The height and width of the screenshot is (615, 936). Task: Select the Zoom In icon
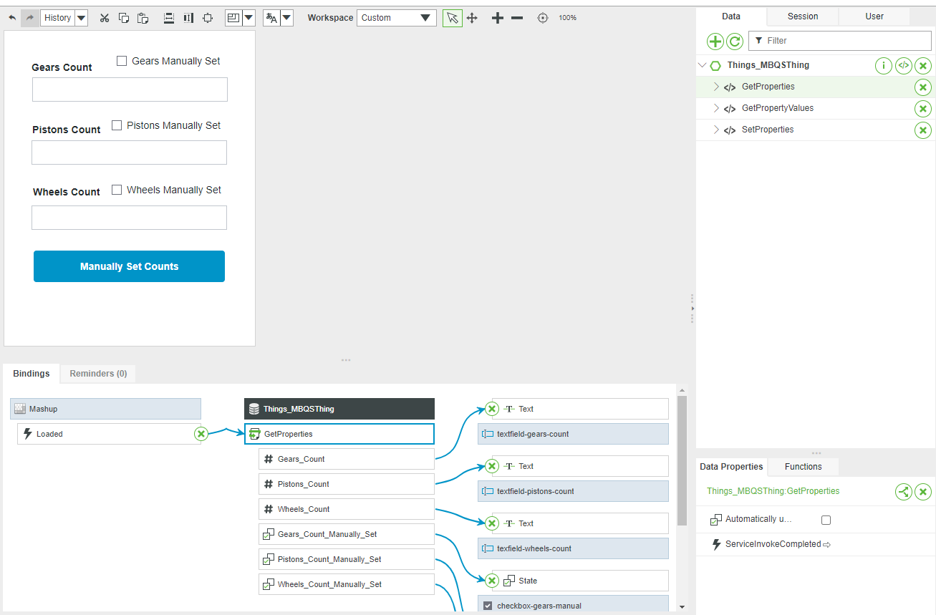pyautogui.click(x=497, y=17)
